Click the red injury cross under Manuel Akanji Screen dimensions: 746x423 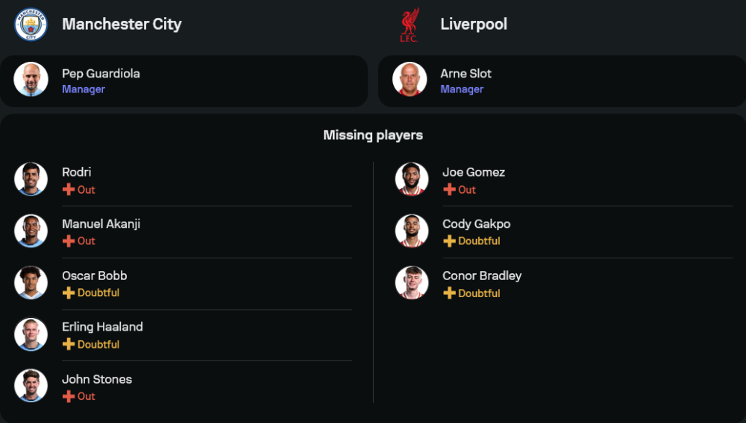pos(69,241)
